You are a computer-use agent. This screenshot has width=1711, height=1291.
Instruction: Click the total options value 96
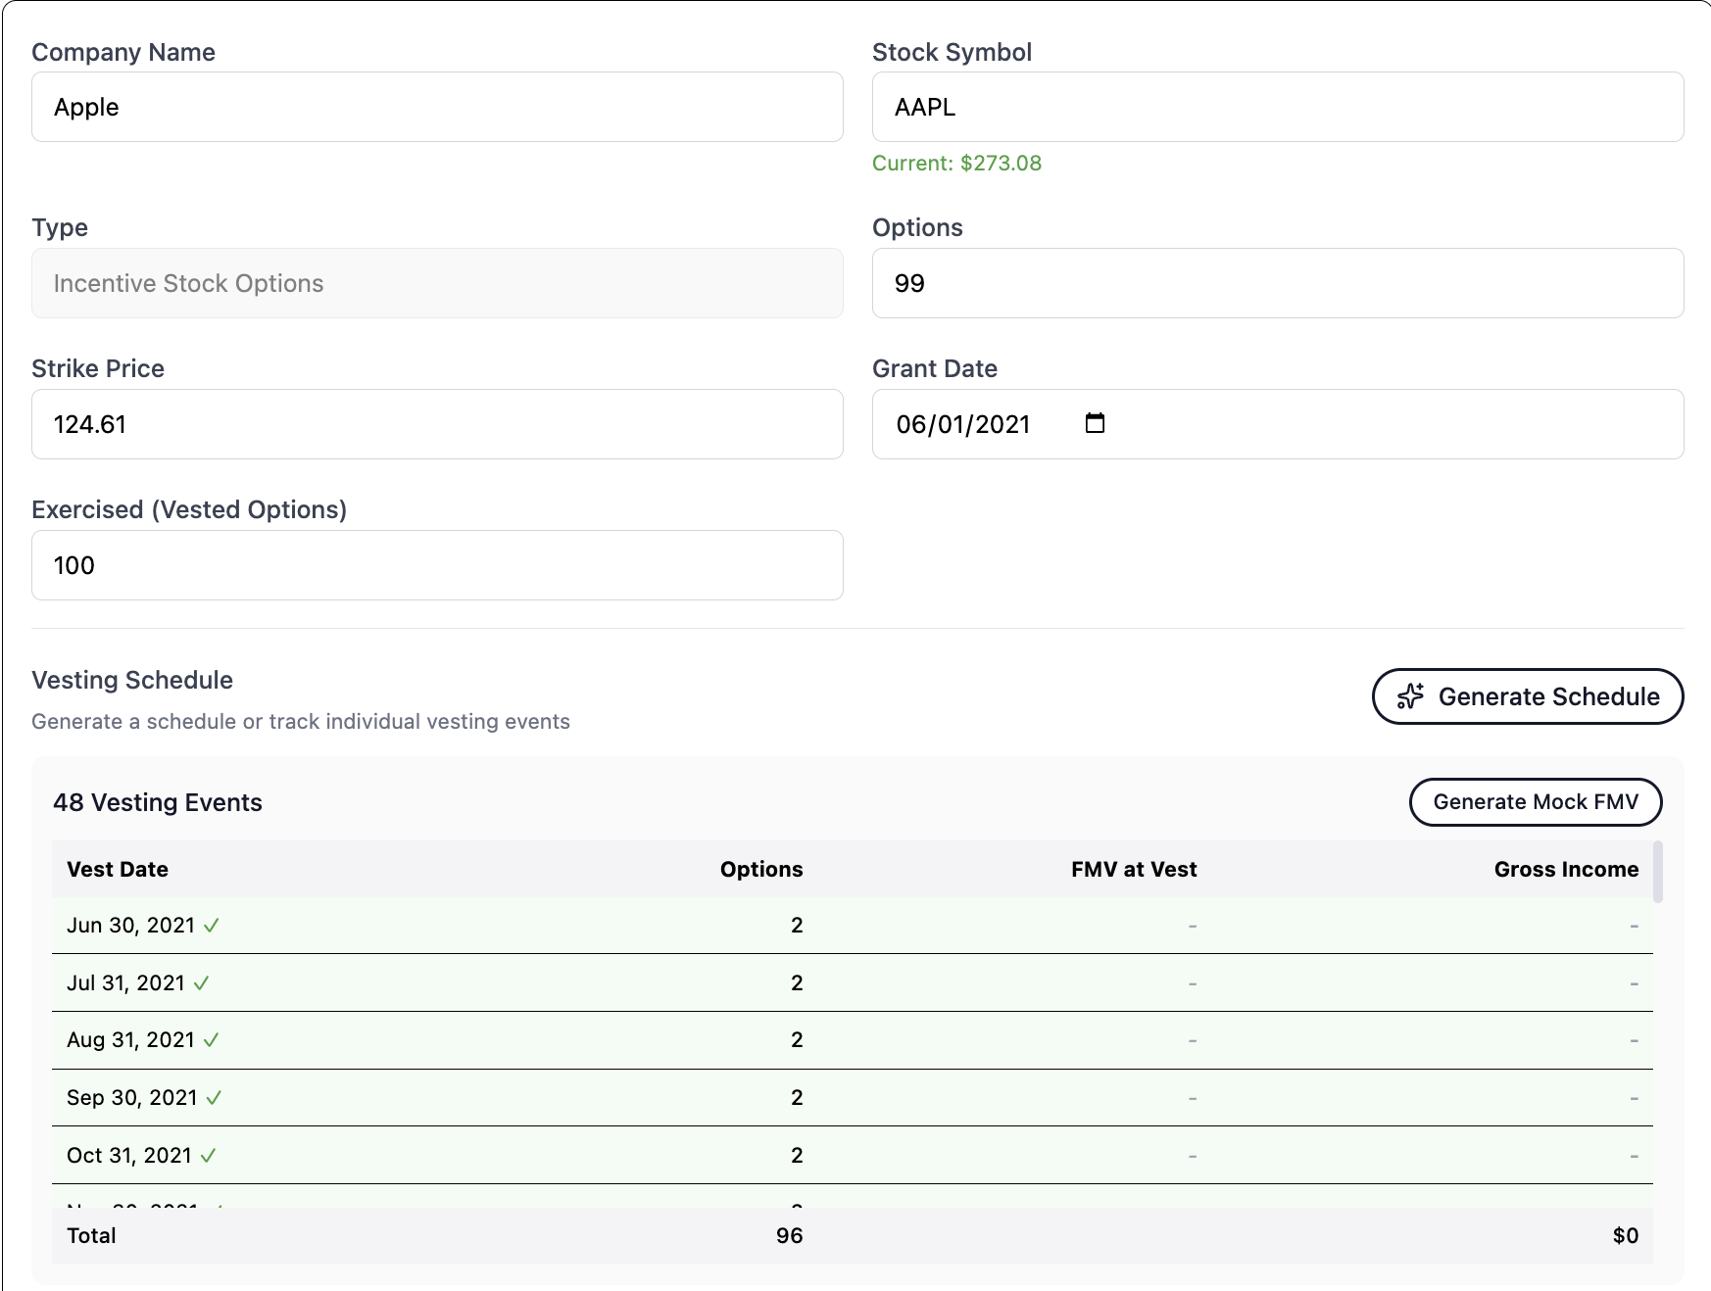coord(789,1236)
